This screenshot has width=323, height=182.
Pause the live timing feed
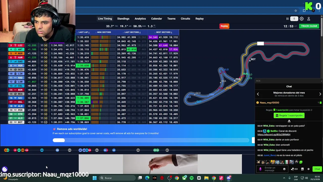pyautogui.click(x=287, y=19)
